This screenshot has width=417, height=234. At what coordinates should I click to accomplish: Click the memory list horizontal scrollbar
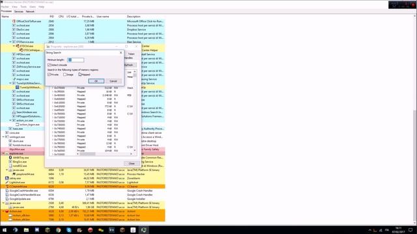[x=104, y=154]
